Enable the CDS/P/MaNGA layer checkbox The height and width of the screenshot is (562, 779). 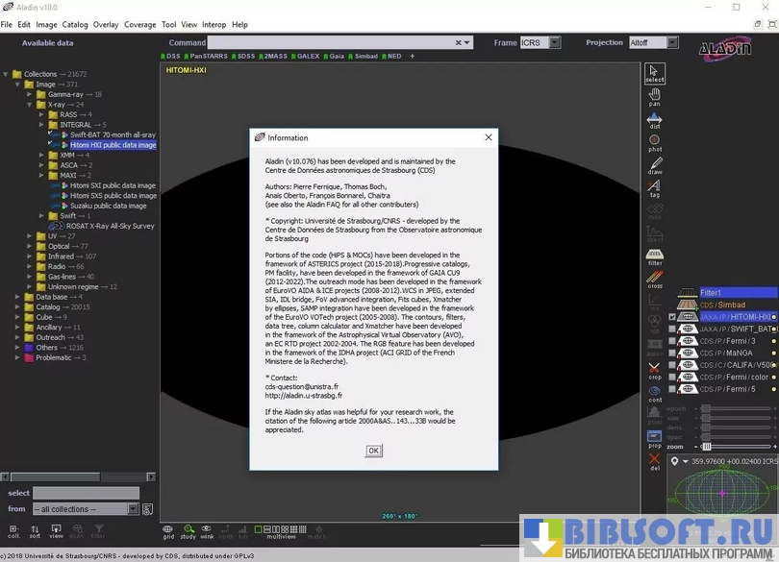(672, 353)
